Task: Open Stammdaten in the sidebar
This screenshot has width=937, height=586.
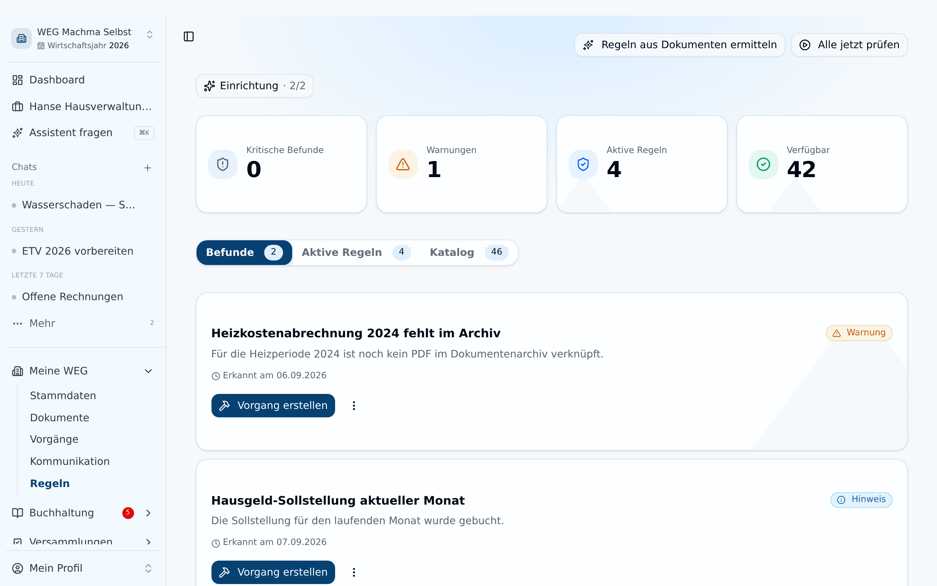Action: point(63,395)
